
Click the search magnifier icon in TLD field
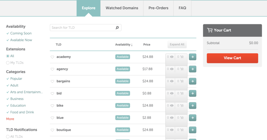(x=117, y=28)
